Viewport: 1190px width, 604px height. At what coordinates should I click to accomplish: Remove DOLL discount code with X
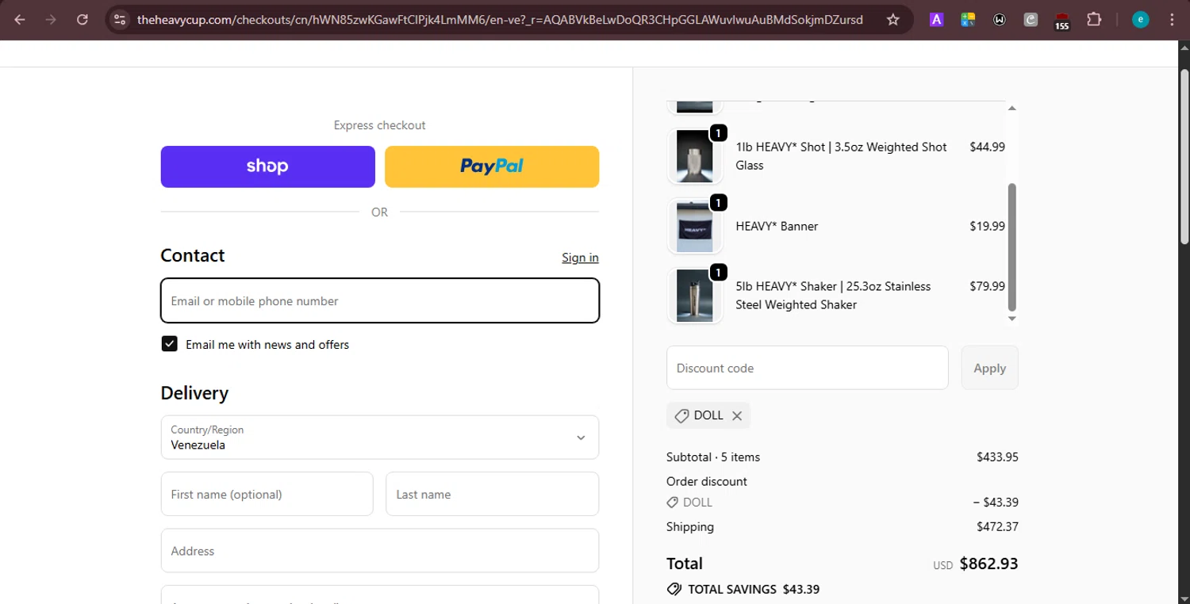[737, 415]
